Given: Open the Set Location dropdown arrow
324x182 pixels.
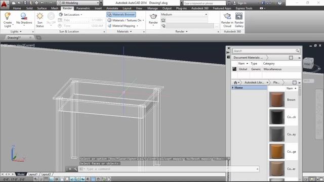Looking at the screenshot, I should coord(81,15).
